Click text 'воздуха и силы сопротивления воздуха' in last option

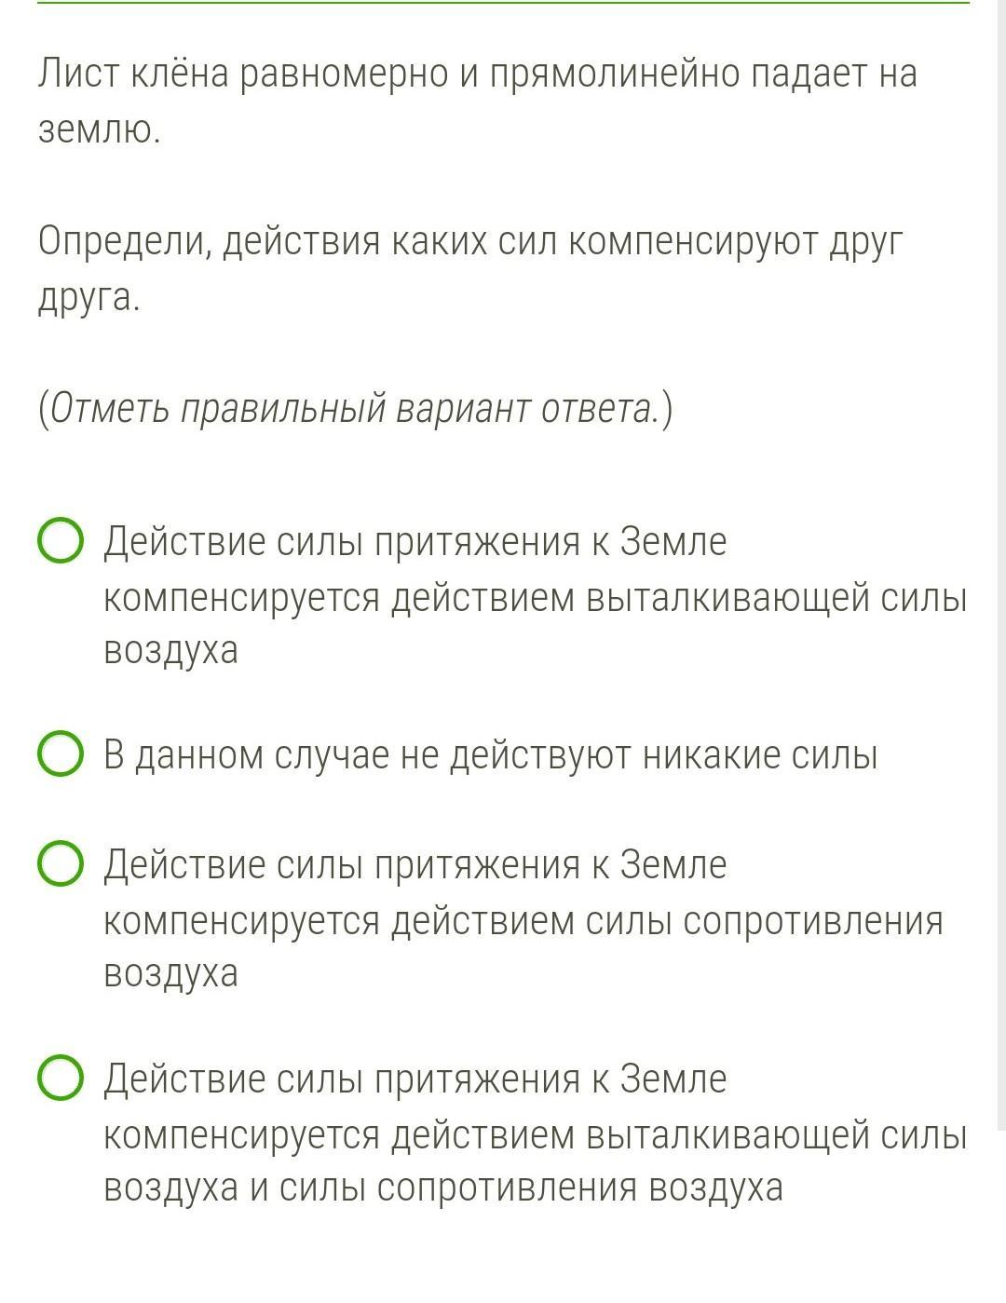442,1188
